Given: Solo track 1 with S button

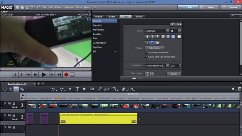Looking at the screenshot, I should 5,103.
